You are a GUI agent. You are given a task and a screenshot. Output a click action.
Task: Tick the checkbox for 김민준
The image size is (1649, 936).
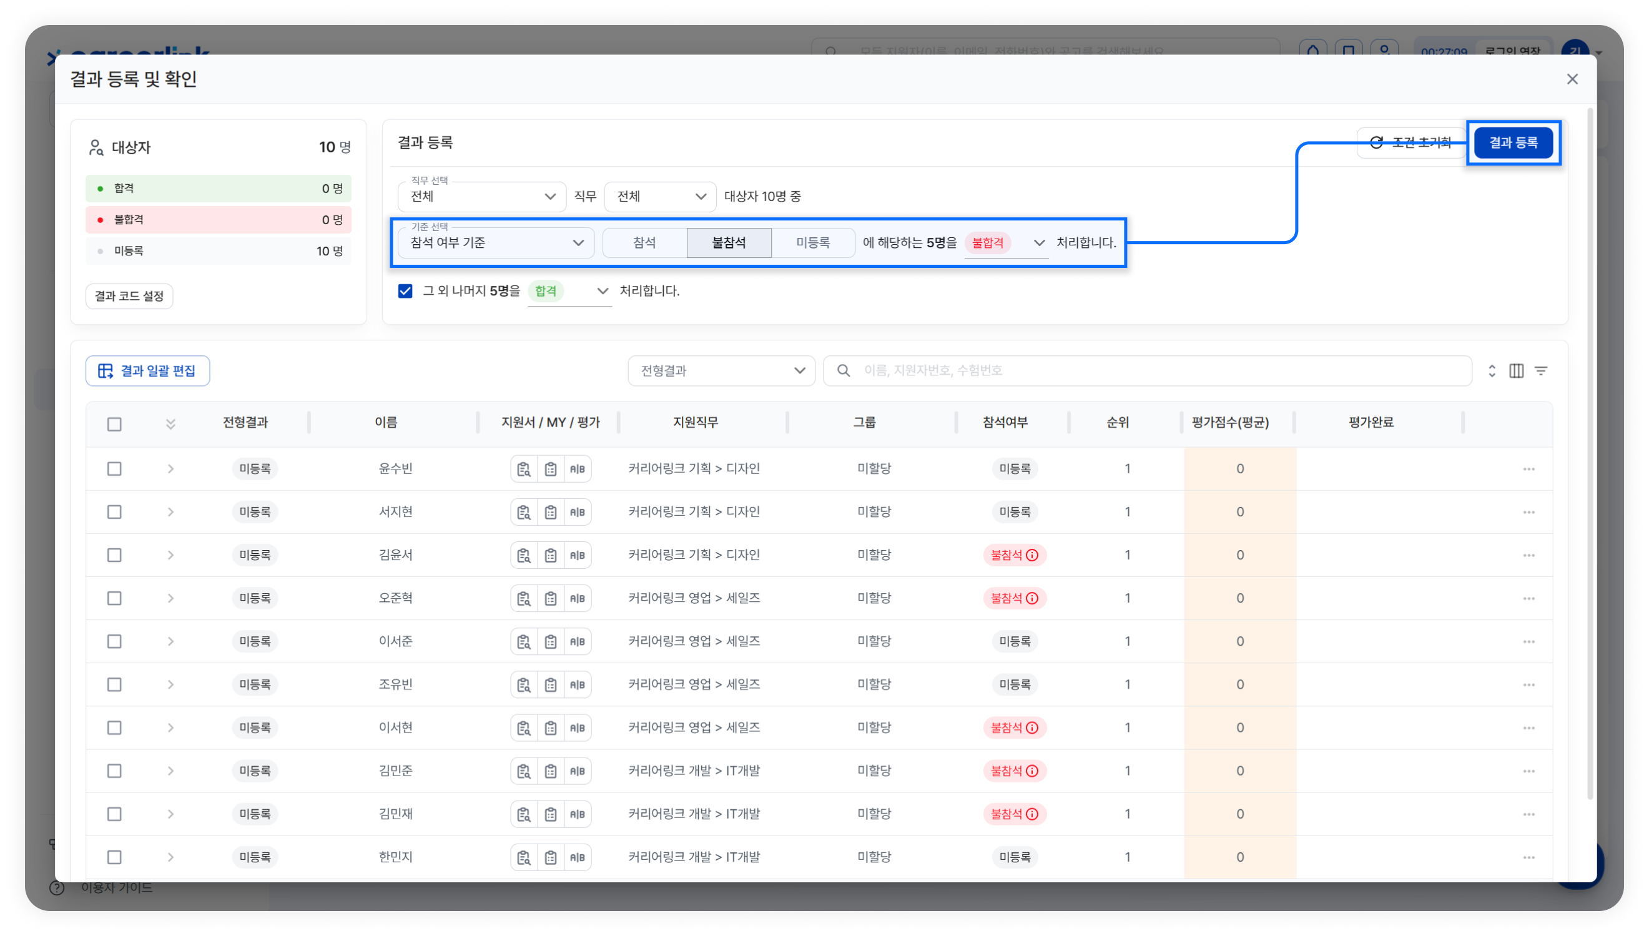click(114, 770)
